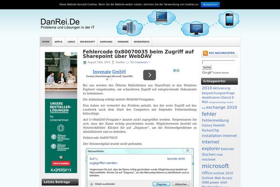Open tag exchange 2010

click(x=221, y=108)
